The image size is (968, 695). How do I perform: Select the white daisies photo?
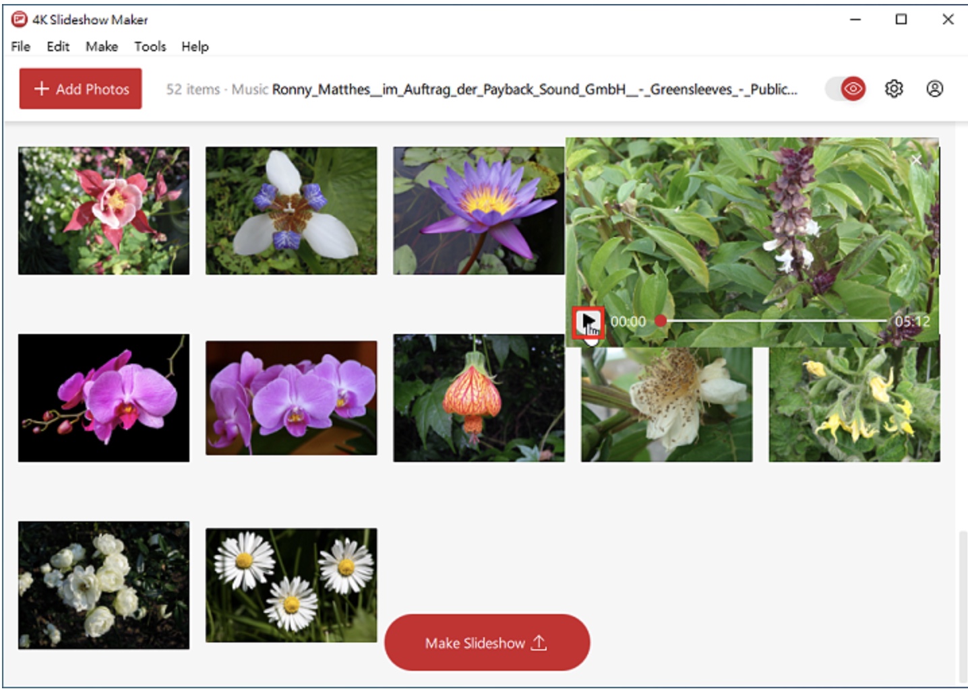(291, 585)
